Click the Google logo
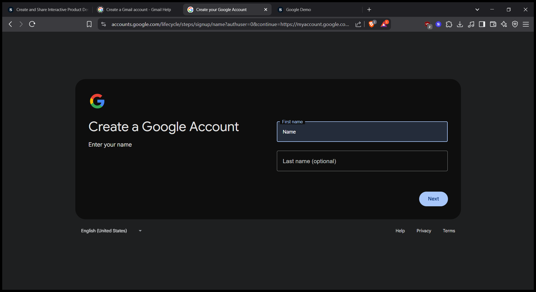The image size is (536, 292). [x=97, y=101]
